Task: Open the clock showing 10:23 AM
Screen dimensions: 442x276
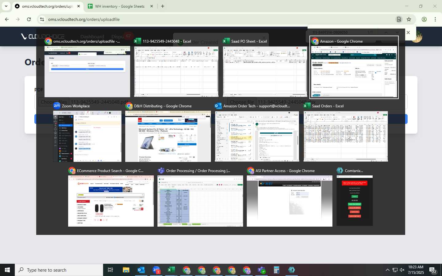Action: [416, 270]
